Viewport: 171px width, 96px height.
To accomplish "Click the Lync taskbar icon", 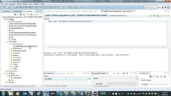I will coord(60,94).
